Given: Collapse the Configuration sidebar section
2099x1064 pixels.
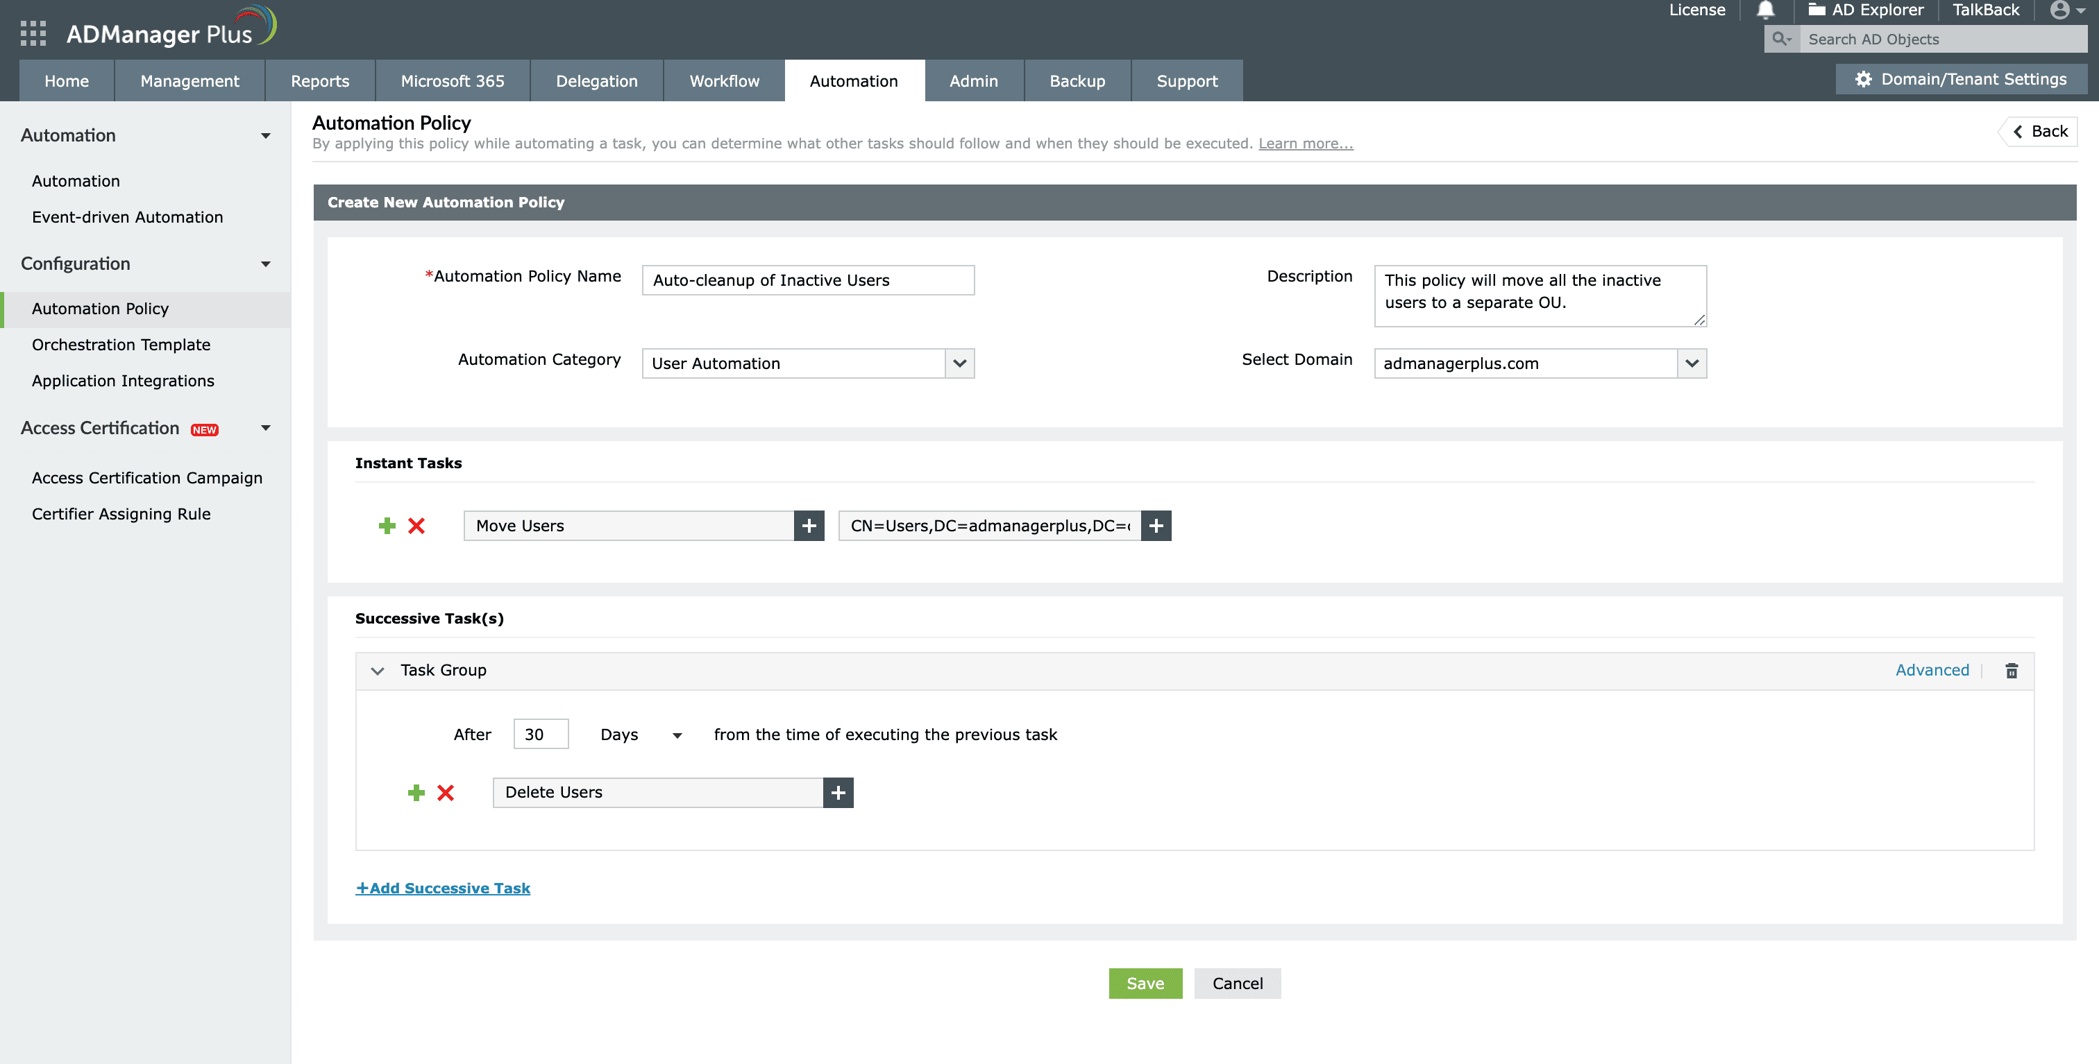Looking at the screenshot, I should coord(265,264).
